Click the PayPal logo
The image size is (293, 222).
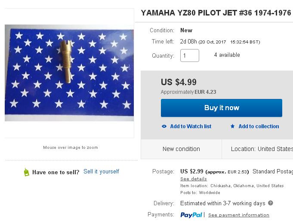191,215
